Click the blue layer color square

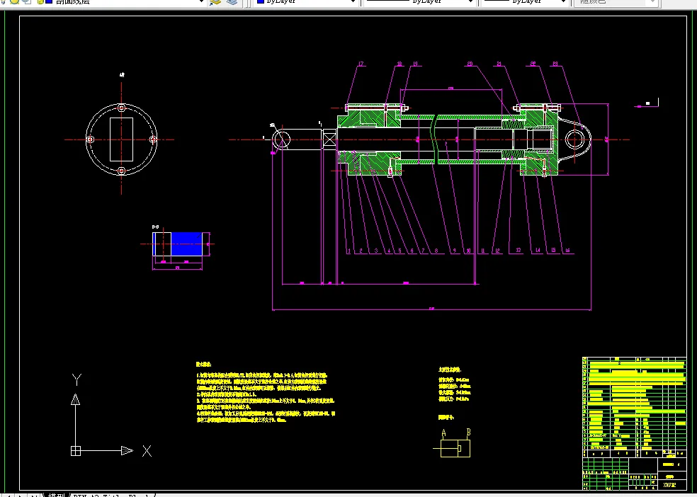click(49, 1)
